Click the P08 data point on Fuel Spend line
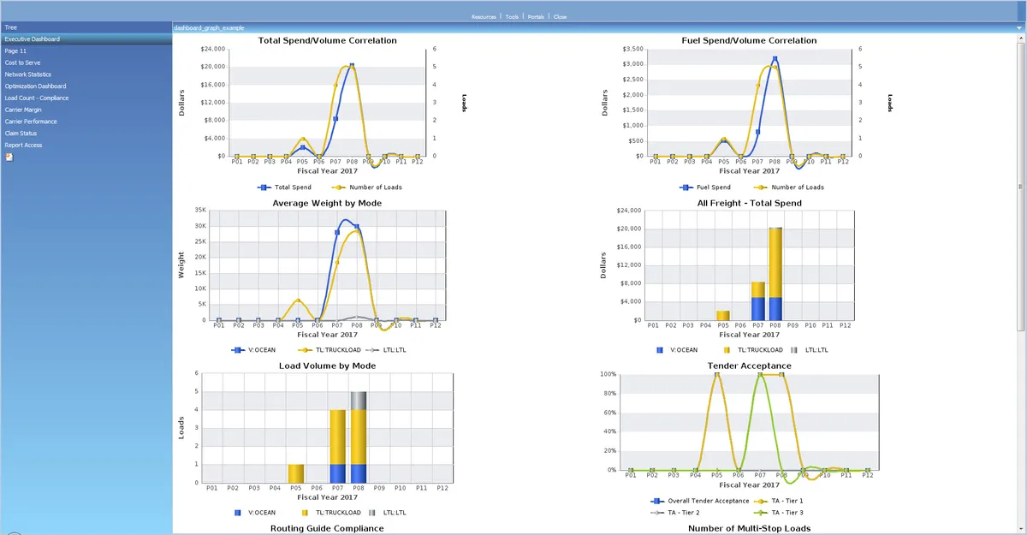Image resolution: width=1027 pixels, height=535 pixels. [x=775, y=59]
